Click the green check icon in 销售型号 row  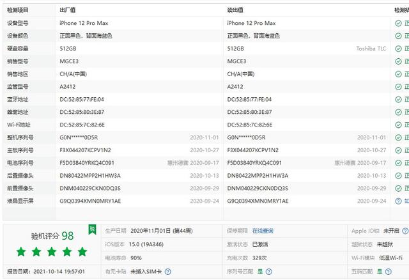coord(398,61)
